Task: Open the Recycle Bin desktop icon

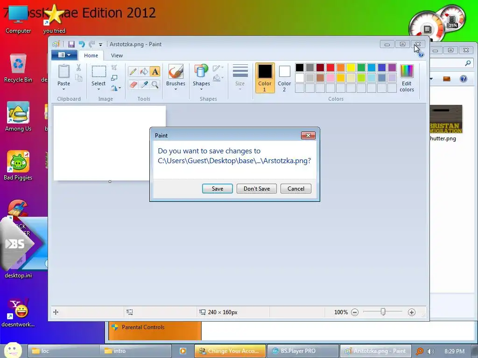Action: 18,68
